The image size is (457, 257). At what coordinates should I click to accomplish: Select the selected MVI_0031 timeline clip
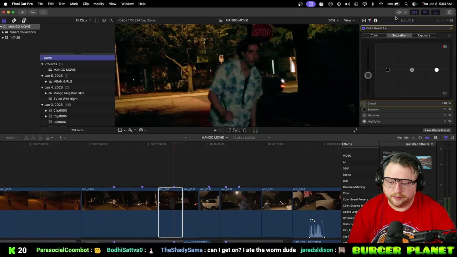(171, 212)
